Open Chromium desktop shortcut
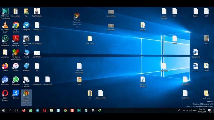Screen dimensions: 214x120 5,81
